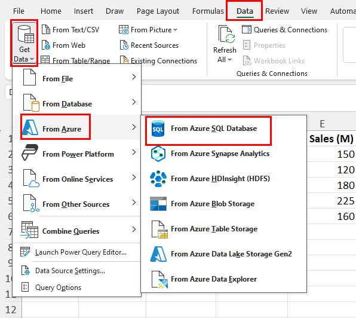356x318 pixels.
Task: Open the Review ribbon tab
Action: click(x=277, y=11)
